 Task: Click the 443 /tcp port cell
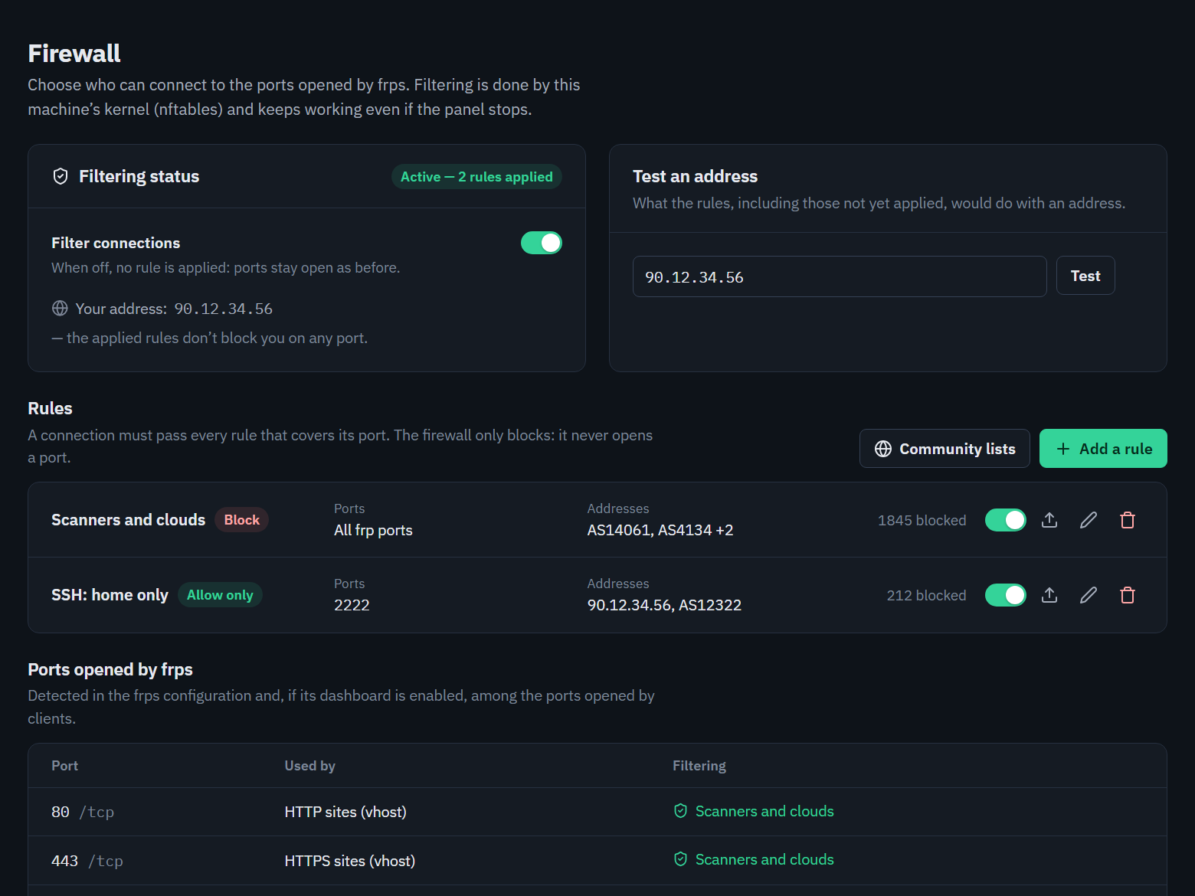(x=87, y=861)
